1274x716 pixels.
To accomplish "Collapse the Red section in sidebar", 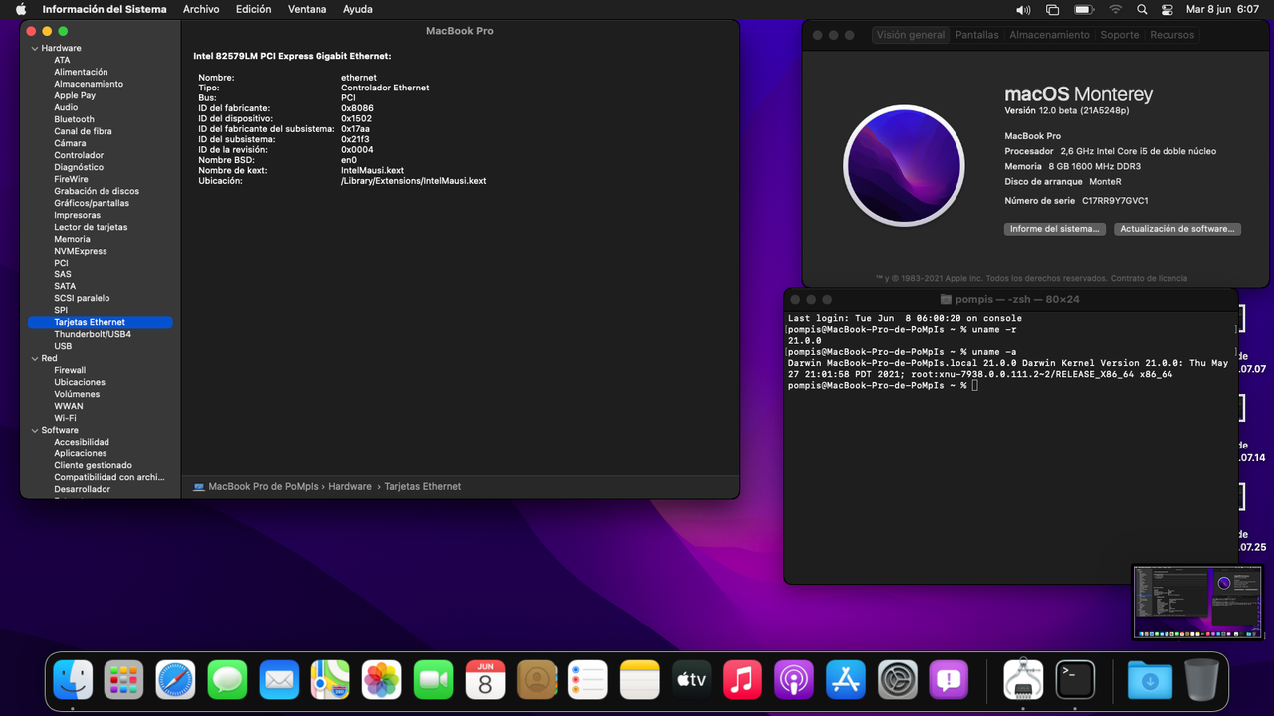I will pyautogui.click(x=34, y=358).
